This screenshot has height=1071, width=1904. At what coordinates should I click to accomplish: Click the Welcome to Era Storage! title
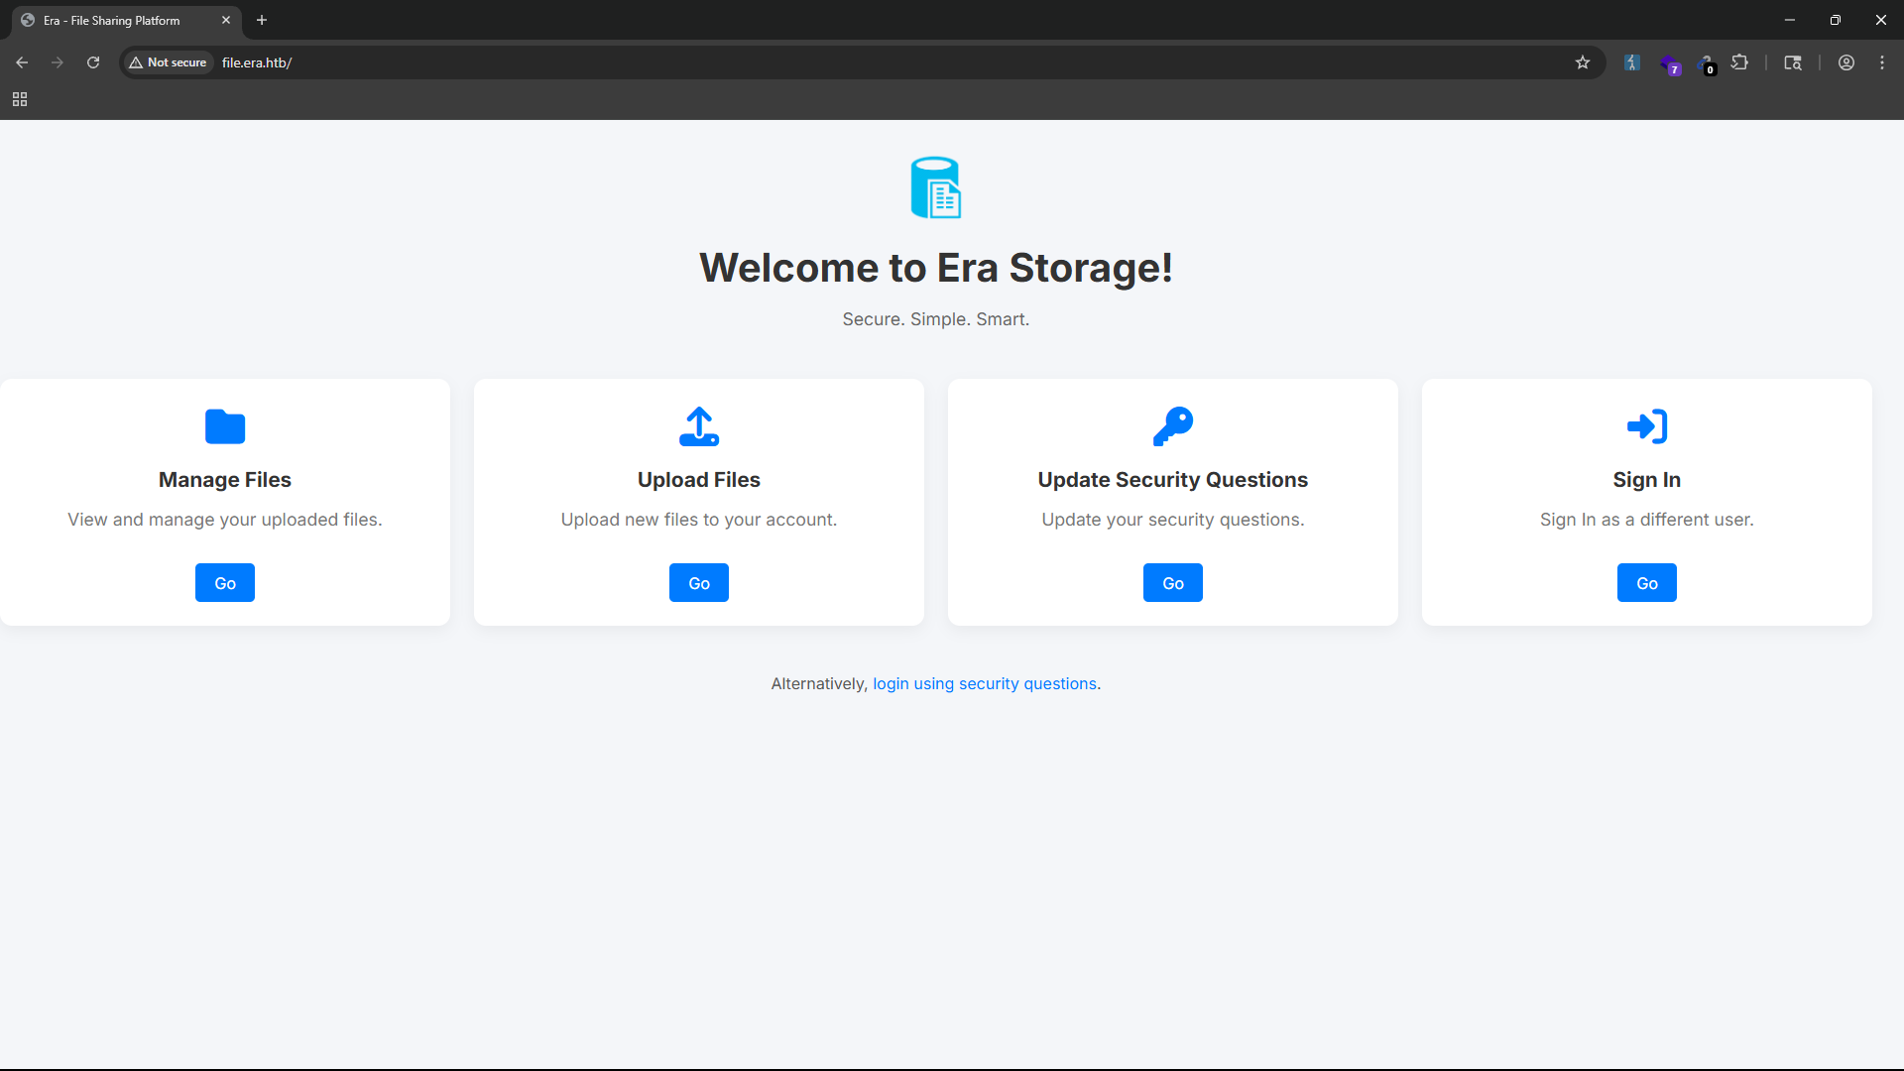tap(936, 268)
